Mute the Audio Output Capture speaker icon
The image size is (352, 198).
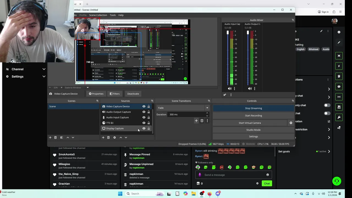[x=250, y=89]
